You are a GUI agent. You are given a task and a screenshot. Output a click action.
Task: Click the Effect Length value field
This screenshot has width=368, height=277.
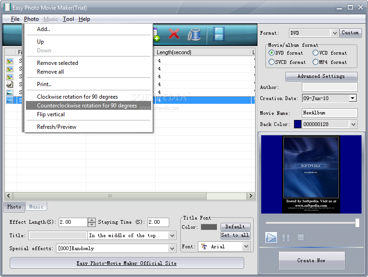(74, 222)
